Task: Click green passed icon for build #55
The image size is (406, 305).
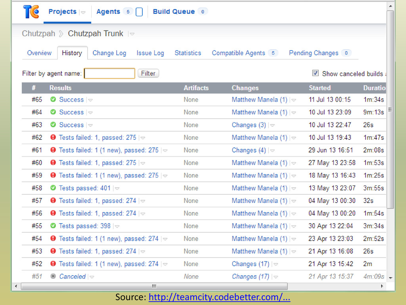Action: click(x=53, y=226)
